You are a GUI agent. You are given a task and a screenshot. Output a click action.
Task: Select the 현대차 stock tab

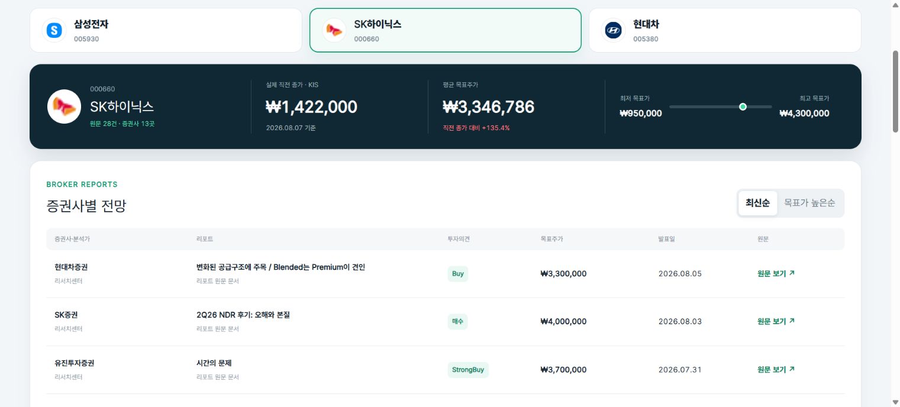[725, 30]
